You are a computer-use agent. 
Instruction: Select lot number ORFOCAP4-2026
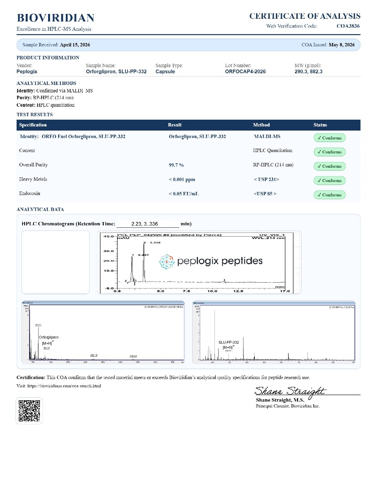[x=246, y=72]
